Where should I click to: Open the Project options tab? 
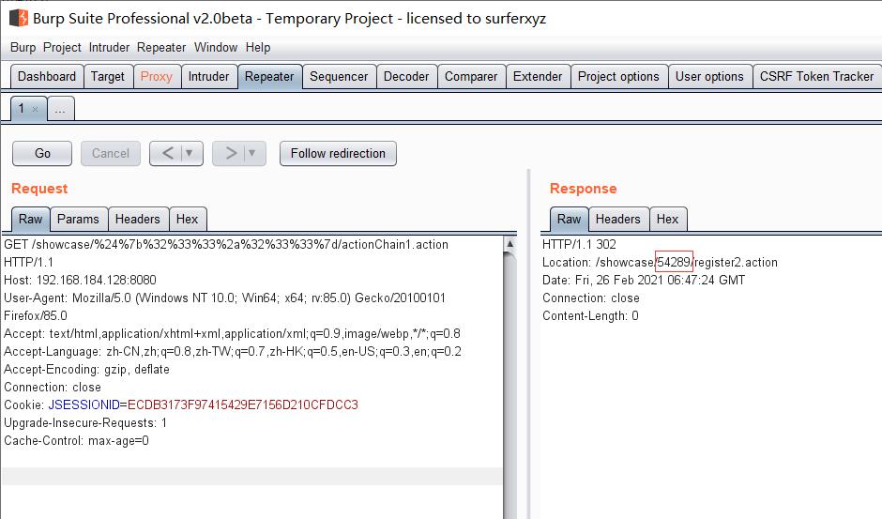(618, 76)
